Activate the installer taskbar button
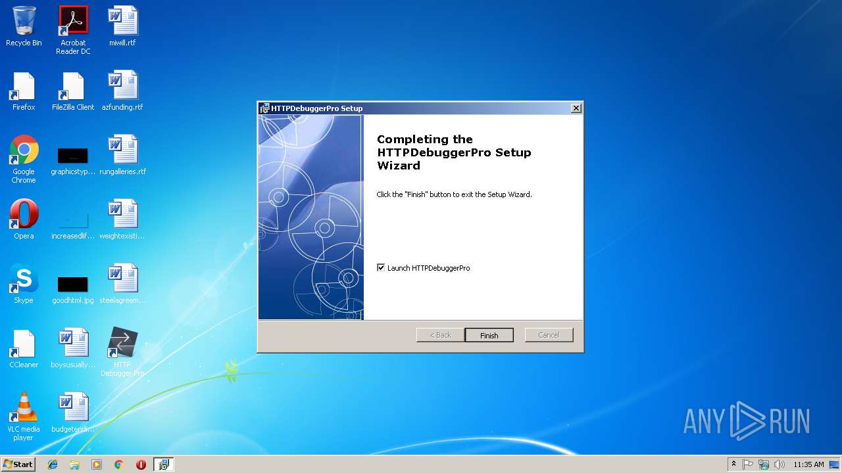842x473 pixels. [x=163, y=464]
